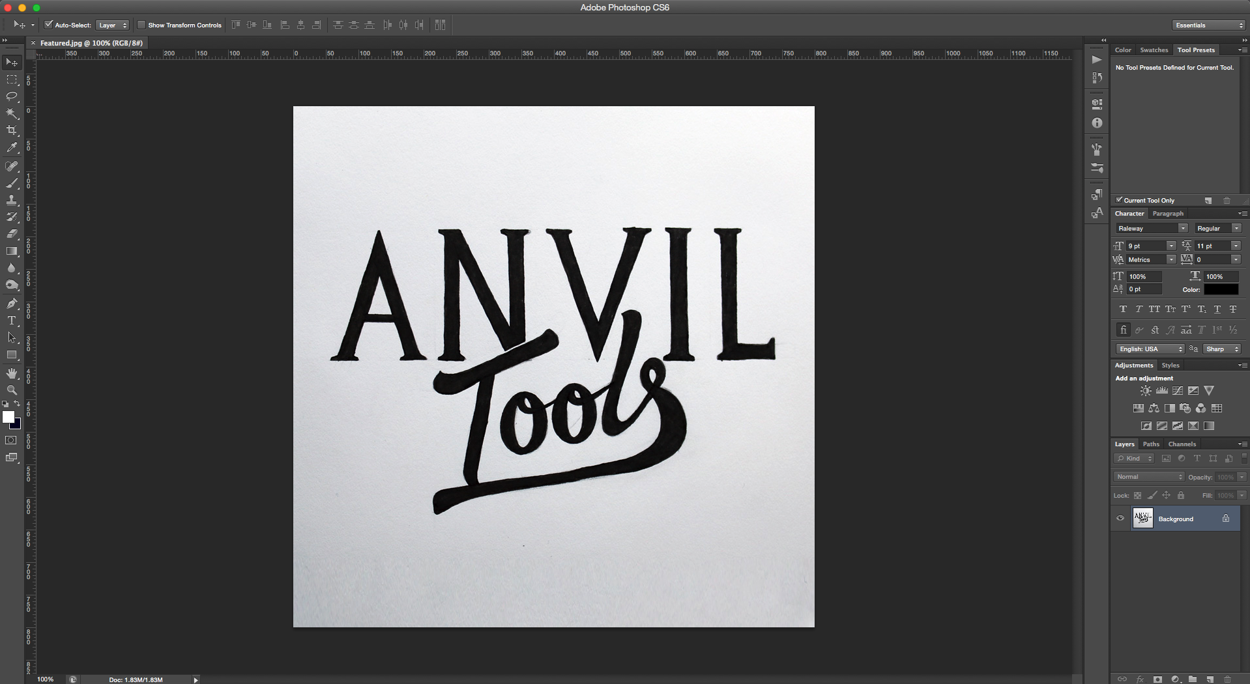Select the Zoom tool
The width and height of the screenshot is (1250, 684).
coord(12,390)
